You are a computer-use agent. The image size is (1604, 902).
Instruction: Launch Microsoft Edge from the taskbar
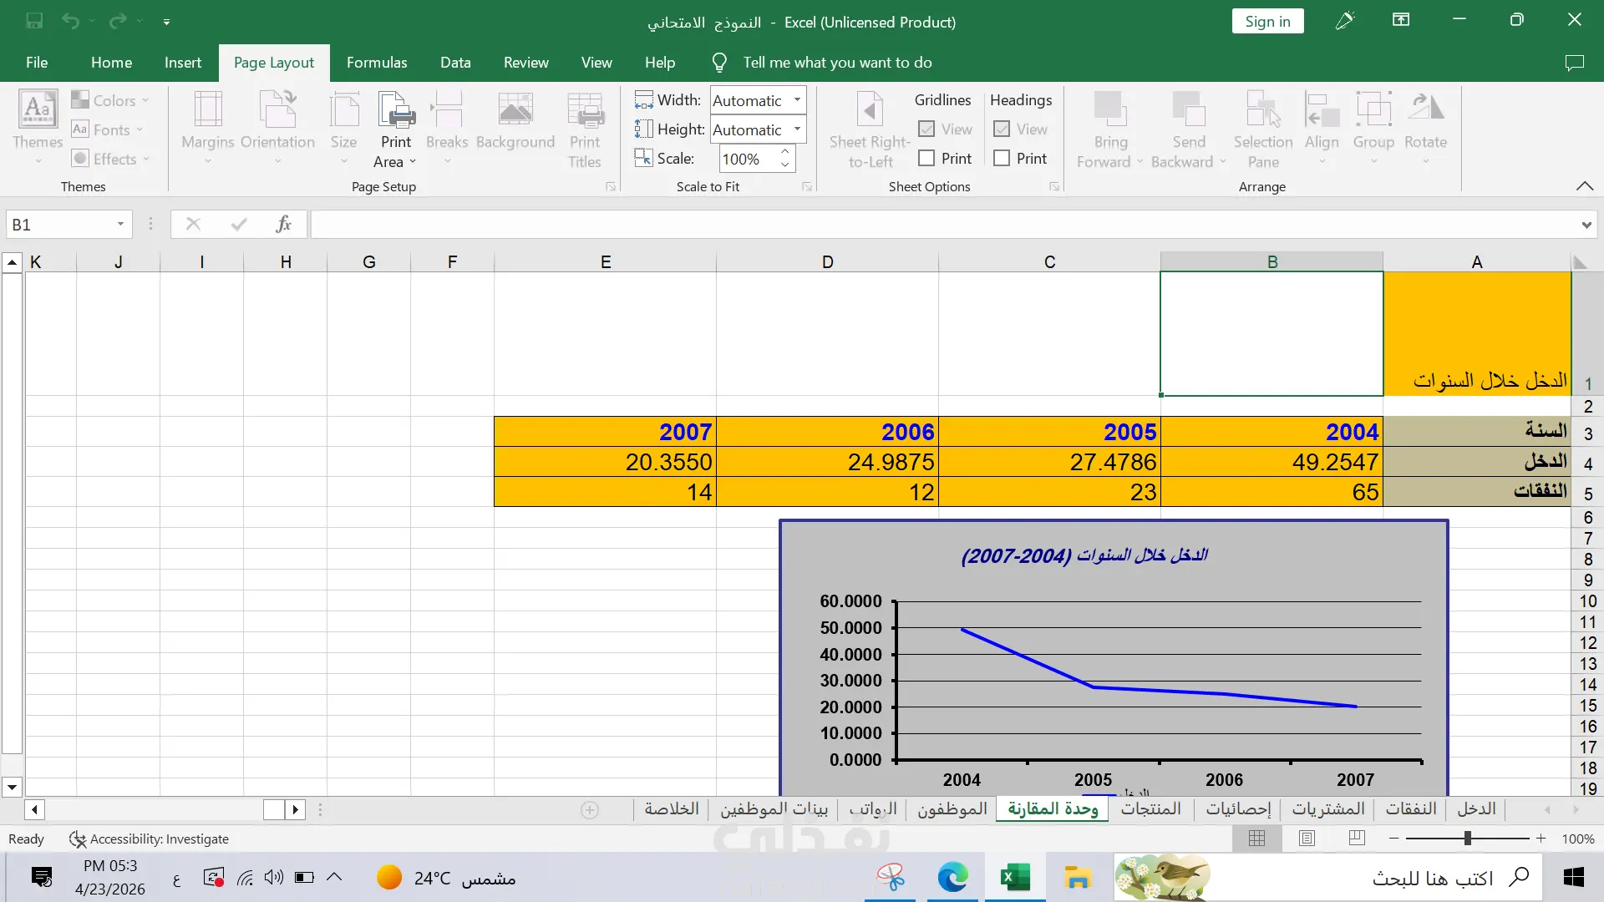(x=952, y=877)
